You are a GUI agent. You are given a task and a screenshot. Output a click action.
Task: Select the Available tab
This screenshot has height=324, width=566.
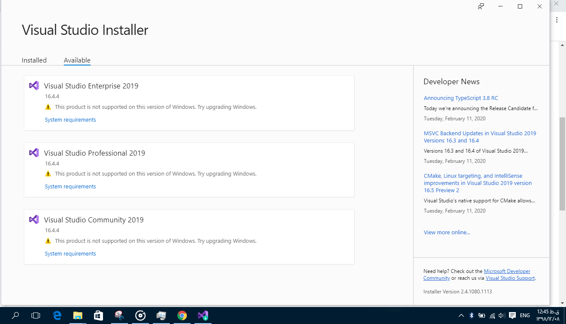pos(77,60)
